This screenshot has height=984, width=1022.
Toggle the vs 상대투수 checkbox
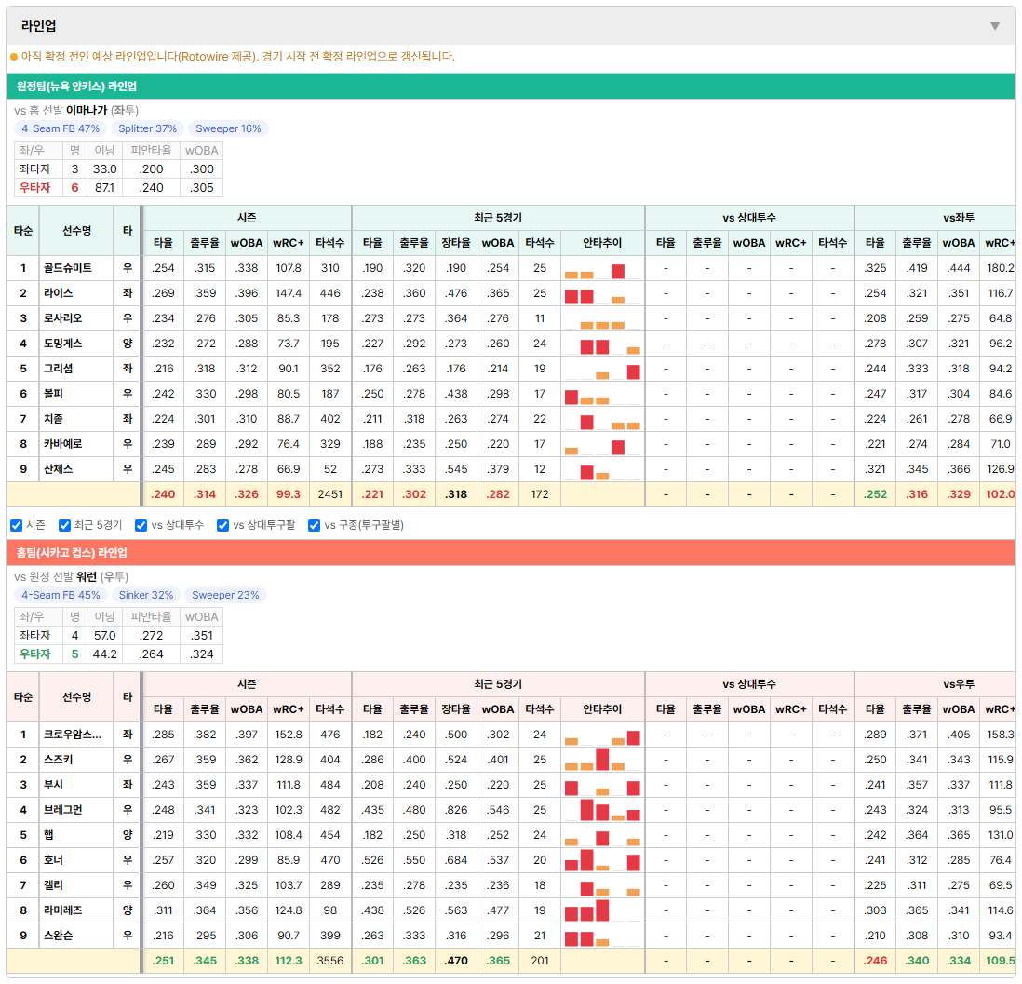141,526
